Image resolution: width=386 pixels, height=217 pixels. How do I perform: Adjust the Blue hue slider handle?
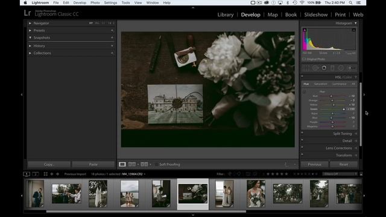(x=331, y=118)
